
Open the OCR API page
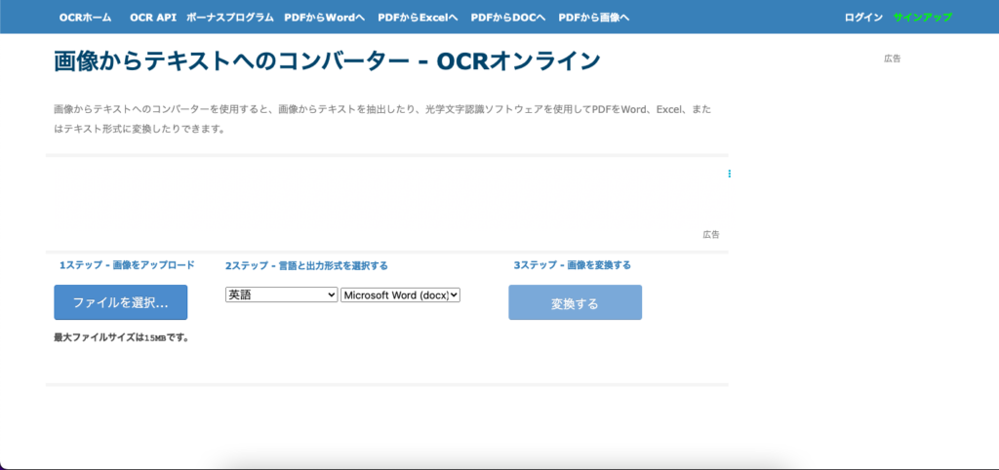pos(152,18)
